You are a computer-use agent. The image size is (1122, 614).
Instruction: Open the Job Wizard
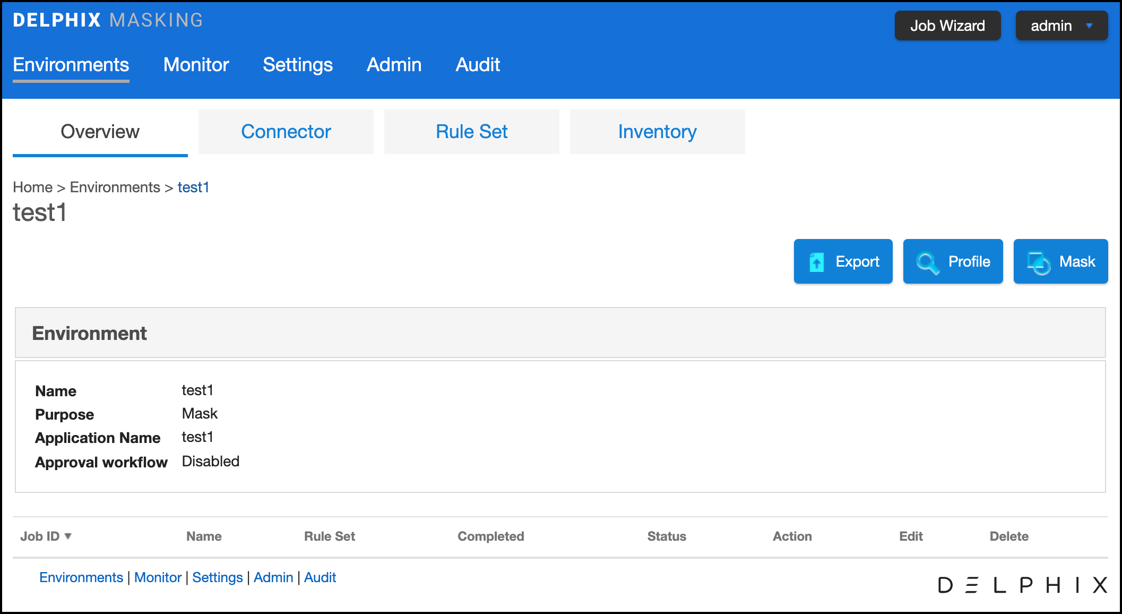coord(947,25)
